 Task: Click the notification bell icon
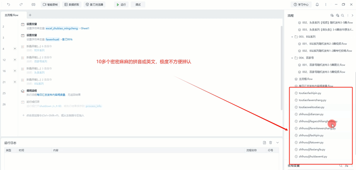(317, 4)
